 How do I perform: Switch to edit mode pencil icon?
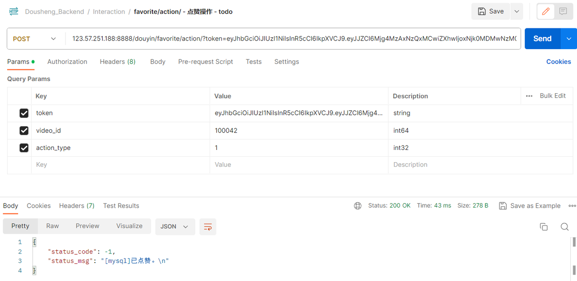point(546,11)
